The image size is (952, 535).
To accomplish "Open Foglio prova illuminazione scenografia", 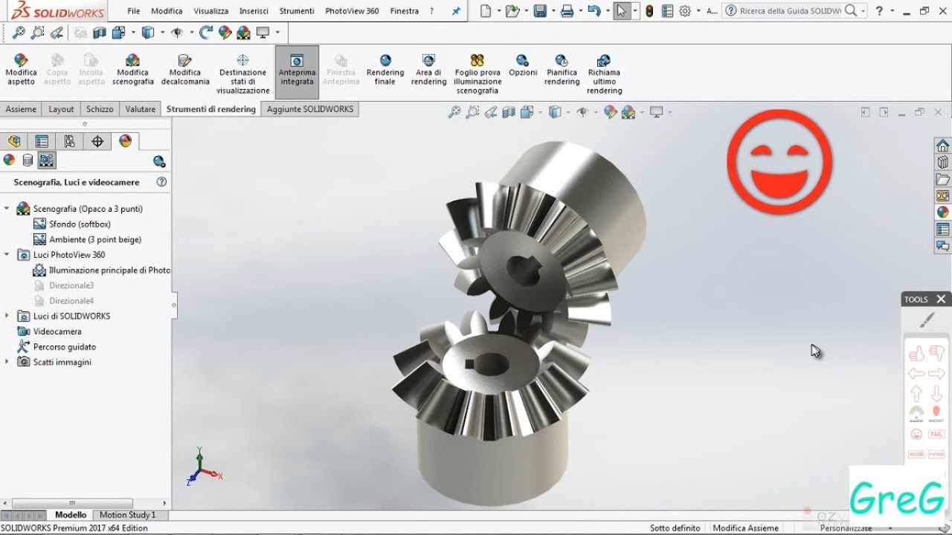I will 477,74.
